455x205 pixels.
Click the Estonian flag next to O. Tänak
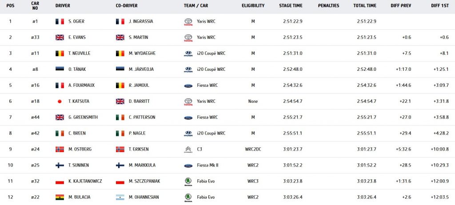60,70
